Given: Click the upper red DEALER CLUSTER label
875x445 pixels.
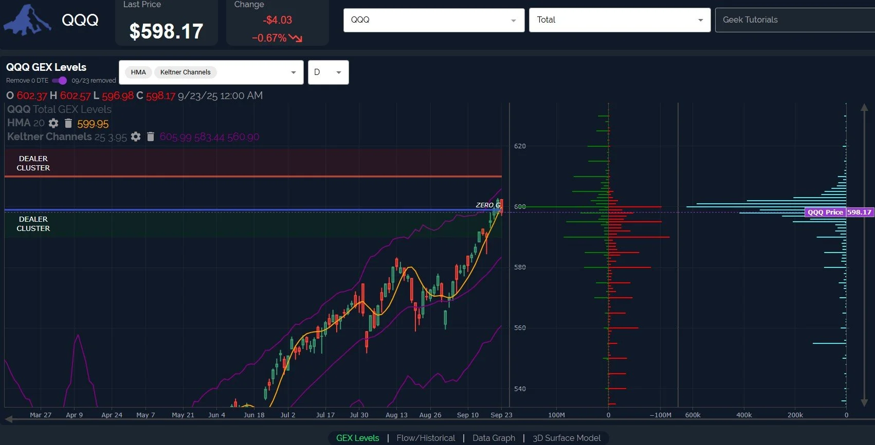Looking at the screenshot, I should click(33, 163).
